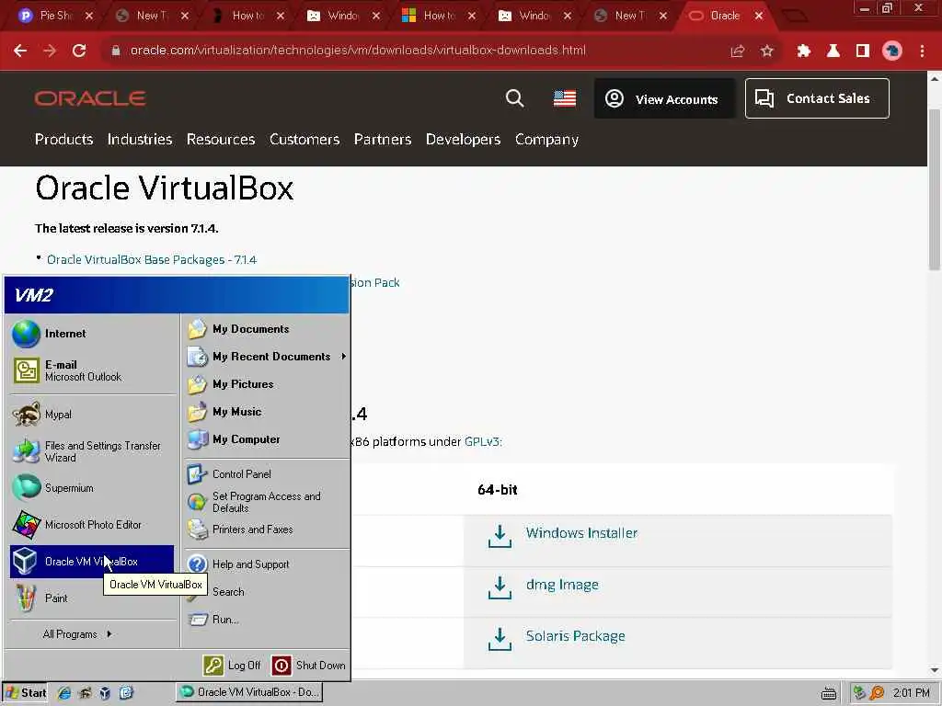Image resolution: width=942 pixels, height=706 pixels.
Task: Open Industries navigation menu
Action: point(140,140)
